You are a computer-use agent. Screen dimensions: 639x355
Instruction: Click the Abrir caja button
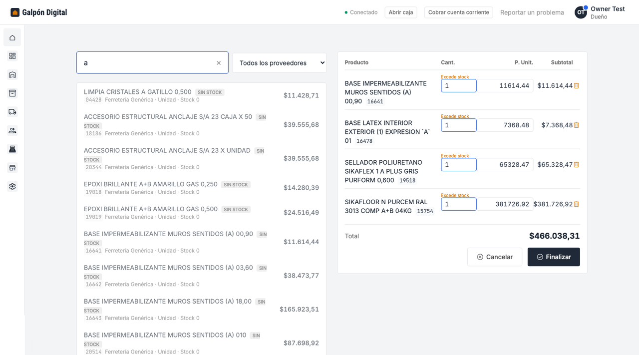(x=401, y=12)
